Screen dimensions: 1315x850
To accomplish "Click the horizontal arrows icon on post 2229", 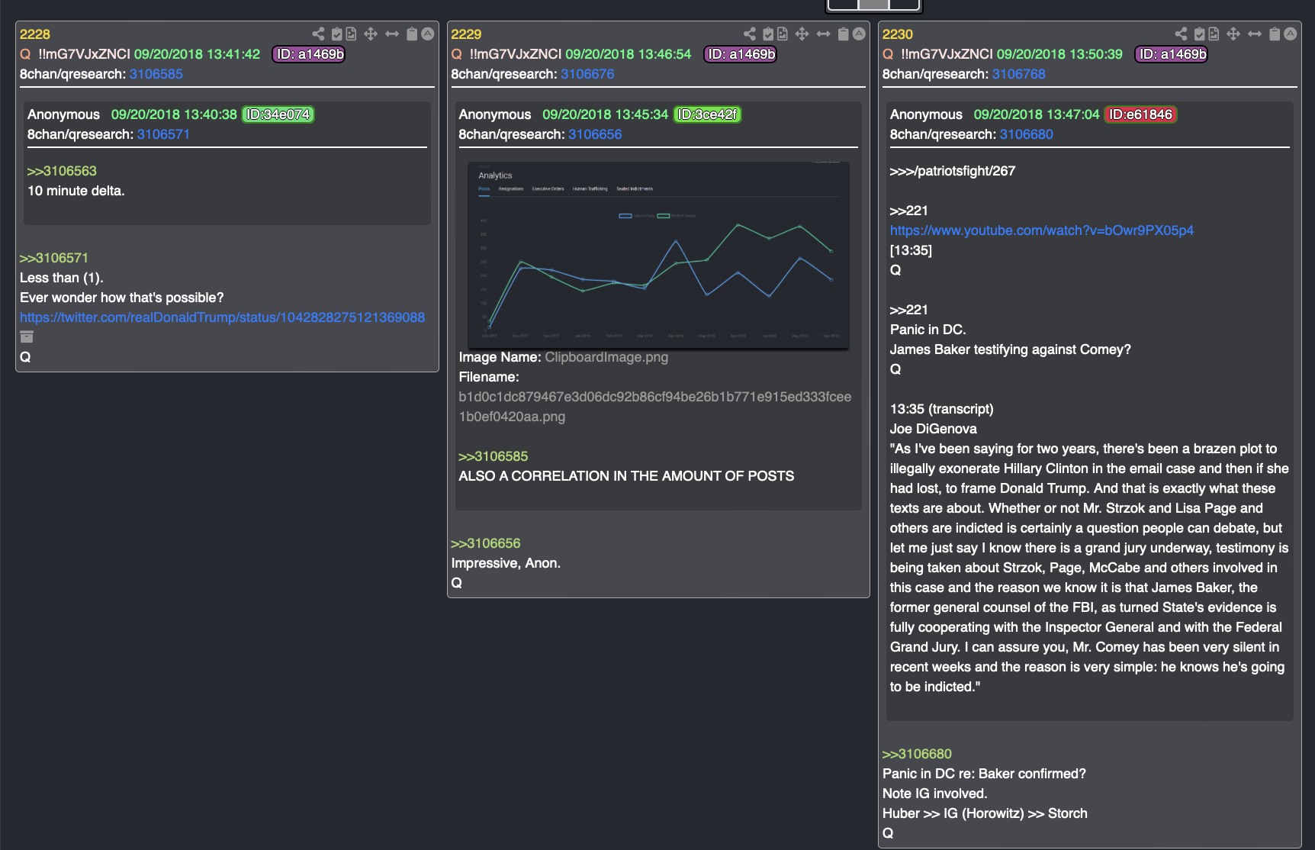I will coord(824,34).
